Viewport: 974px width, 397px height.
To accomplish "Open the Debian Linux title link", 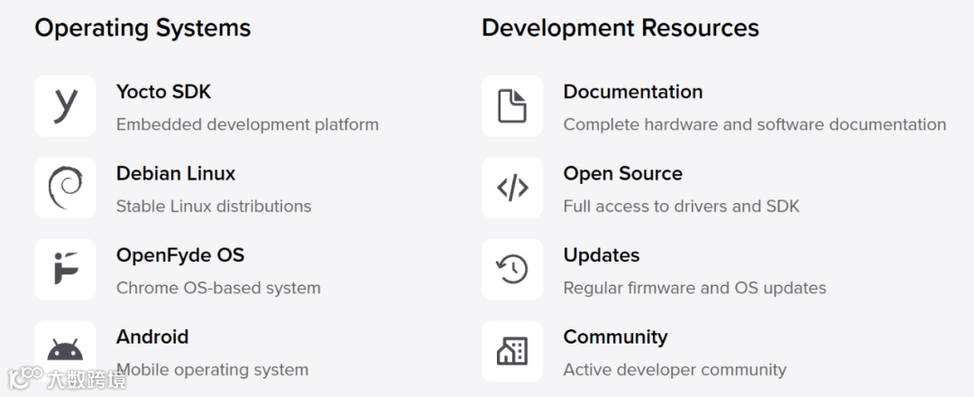I will point(176,173).
